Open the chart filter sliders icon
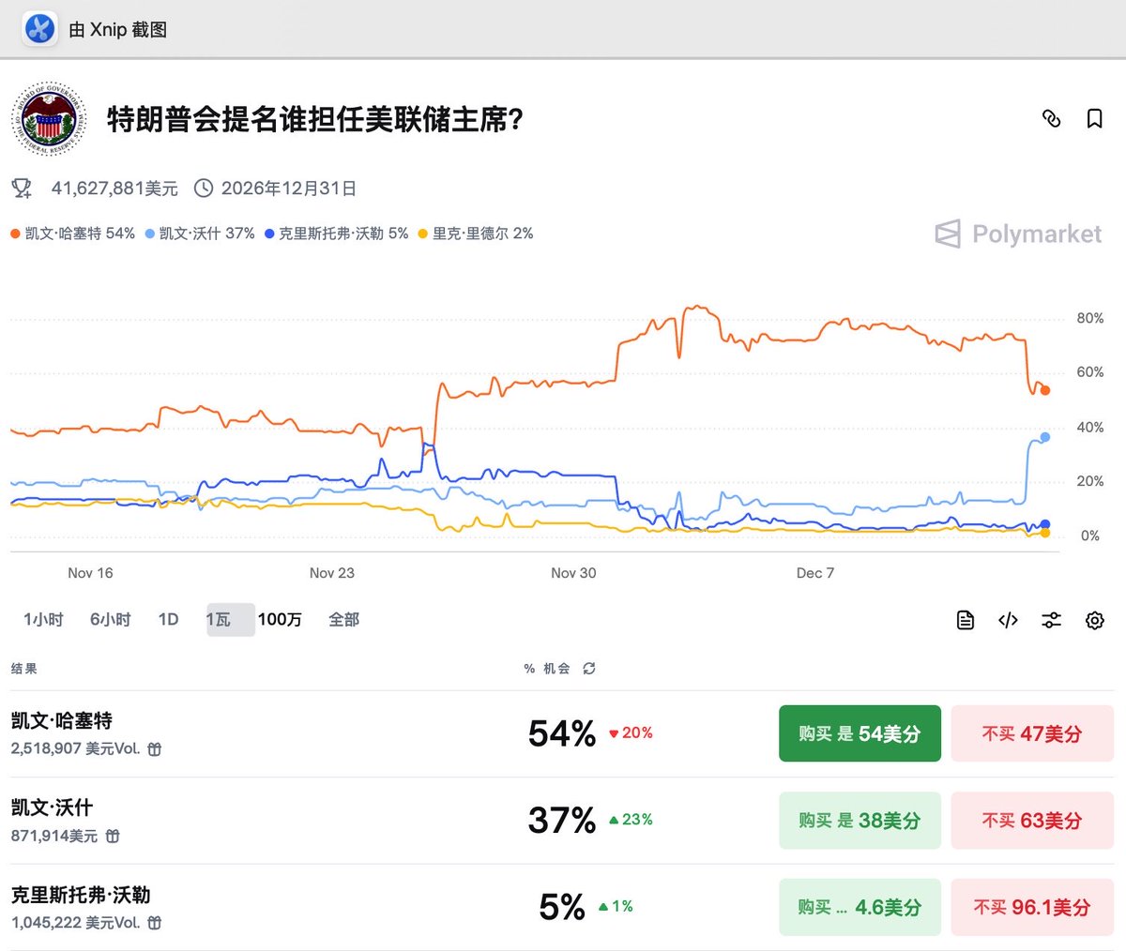 pyautogui.click(x=1051, y=620)
